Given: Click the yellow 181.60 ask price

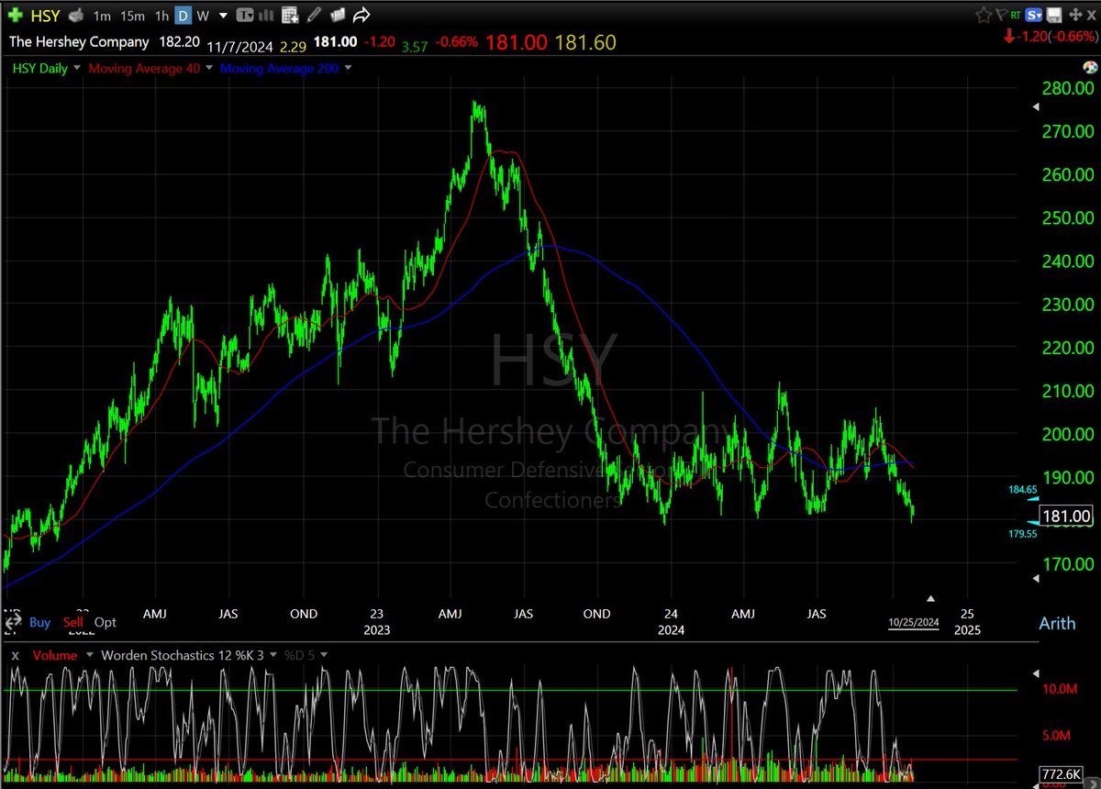Looking at the screenshot, I should [x=584, y=42].
